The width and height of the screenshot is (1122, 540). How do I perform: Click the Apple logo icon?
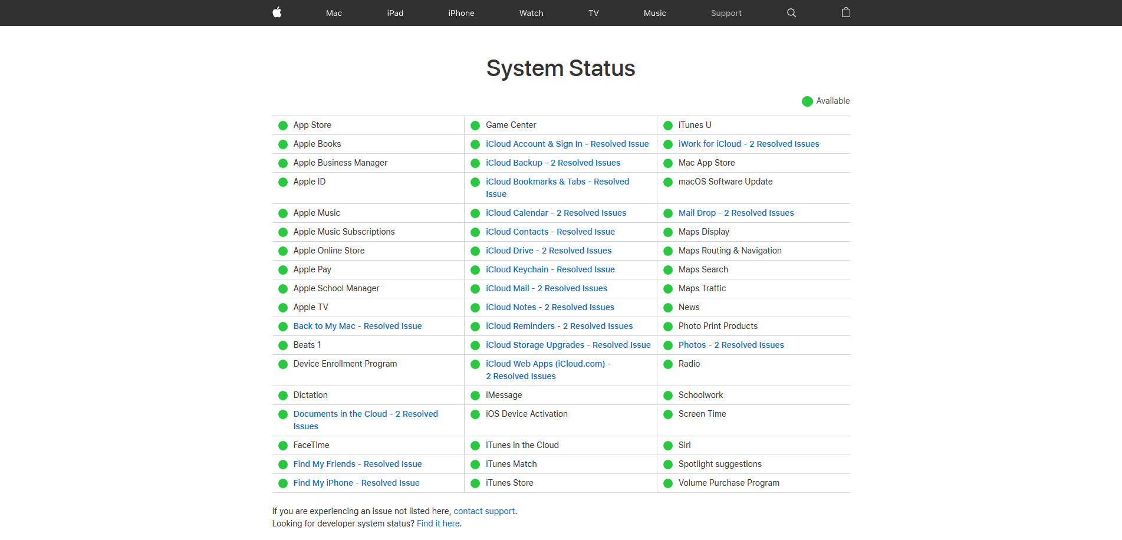[x=277, y=12]
